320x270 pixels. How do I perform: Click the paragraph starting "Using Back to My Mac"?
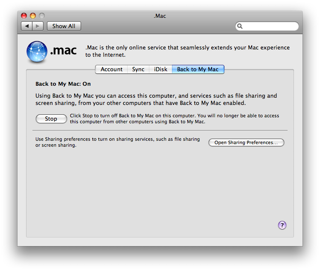coord(156,99)
